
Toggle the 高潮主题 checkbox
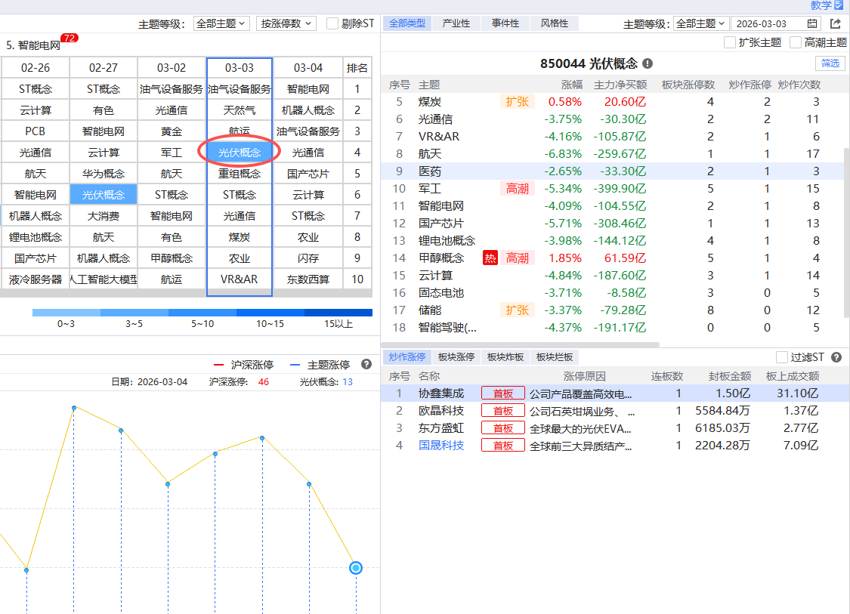coord(796,42)
